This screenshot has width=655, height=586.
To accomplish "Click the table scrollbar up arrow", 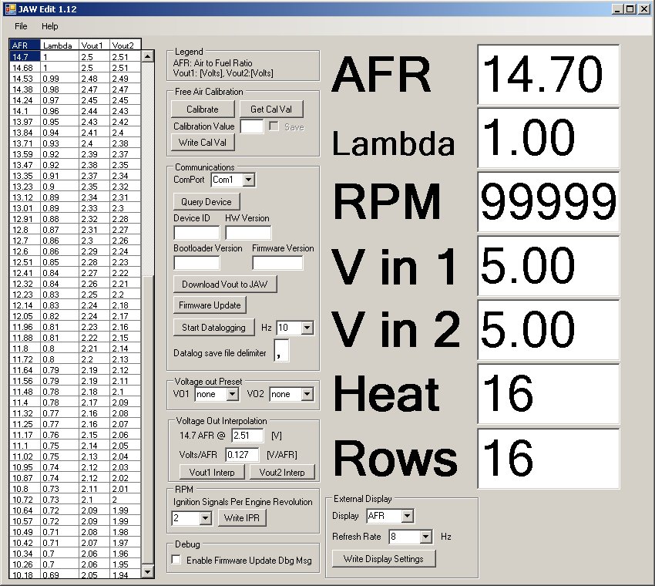I will [x=148, y=56].
